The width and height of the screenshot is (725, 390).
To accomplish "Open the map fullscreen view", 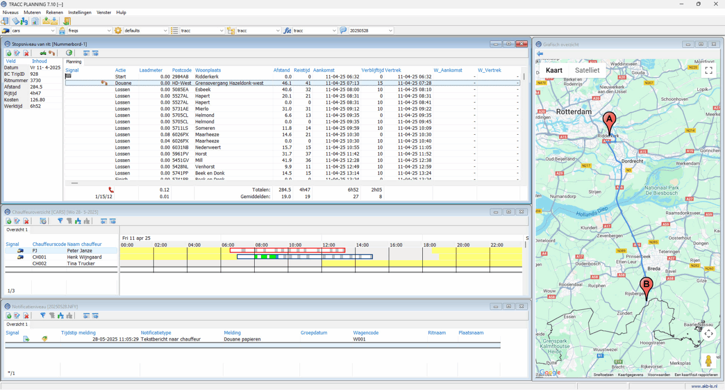I will pyautogui.click(x=709, y=70).
